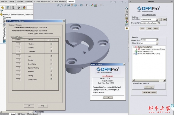Screen dimensions: 174x115
Task: Click the Previous View icon
Action: pyautogui.click(x=65, y=5)
